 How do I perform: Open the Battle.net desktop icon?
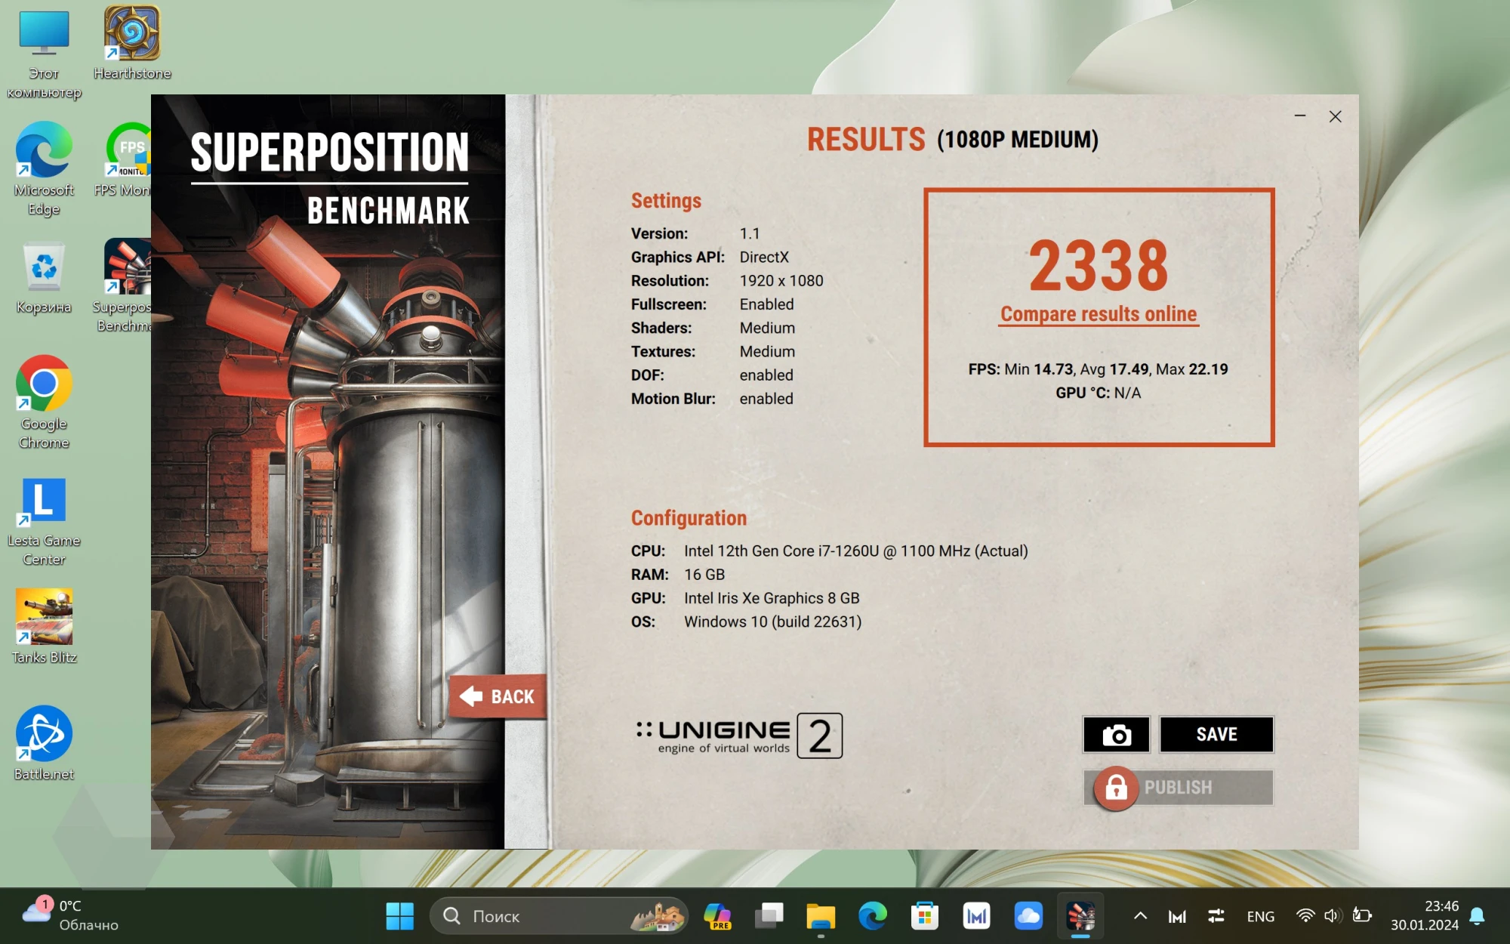pyautogui.click(x=44, y=742)
